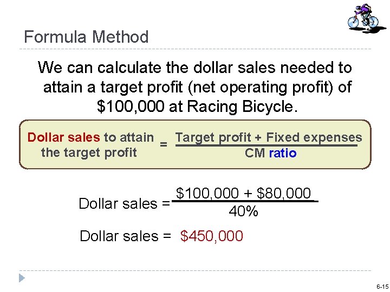Click We can calculate the dollar sales sentence
The image size is (390, 292).
tap(195, 68)
